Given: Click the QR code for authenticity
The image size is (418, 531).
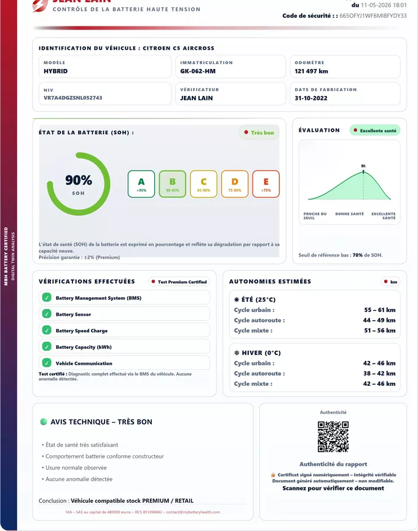Looking at the screenshot, I should [x=333, y=437].
